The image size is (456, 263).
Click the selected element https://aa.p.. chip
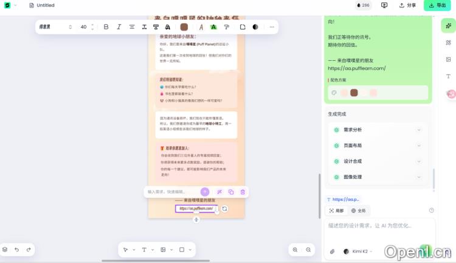[x=343, y=199]
